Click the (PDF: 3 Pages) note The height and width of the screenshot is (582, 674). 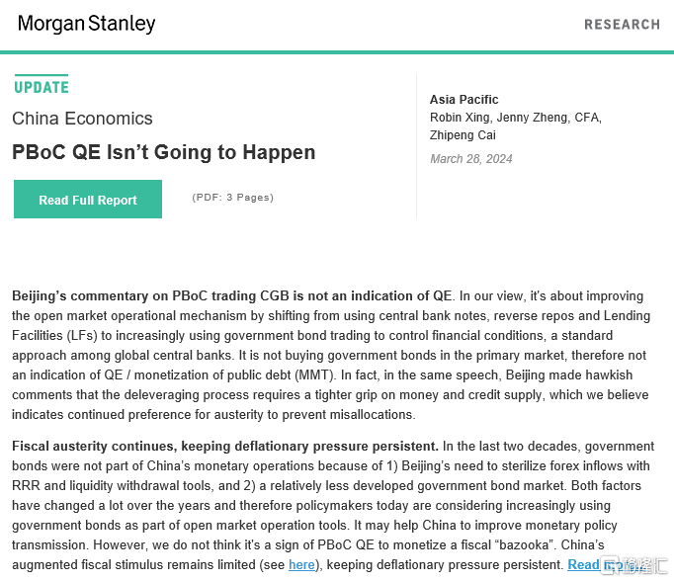232,198
